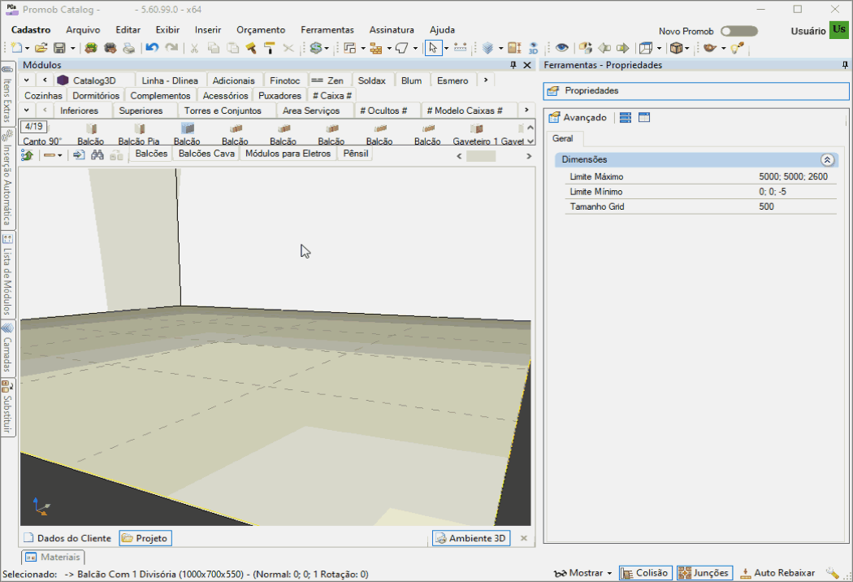This screenshot has height=582, width=853.
Task: Click the Avançado button
Action: [x=578, y=117]
